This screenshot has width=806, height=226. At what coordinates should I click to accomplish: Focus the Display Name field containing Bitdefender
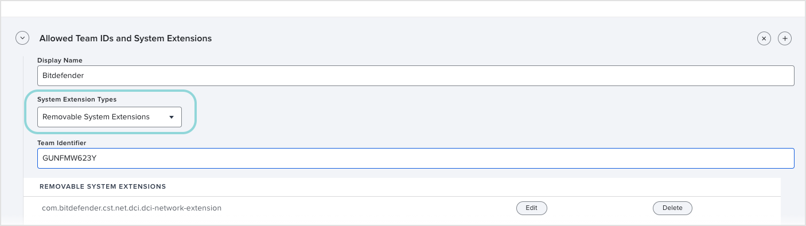tap(416, 76)
